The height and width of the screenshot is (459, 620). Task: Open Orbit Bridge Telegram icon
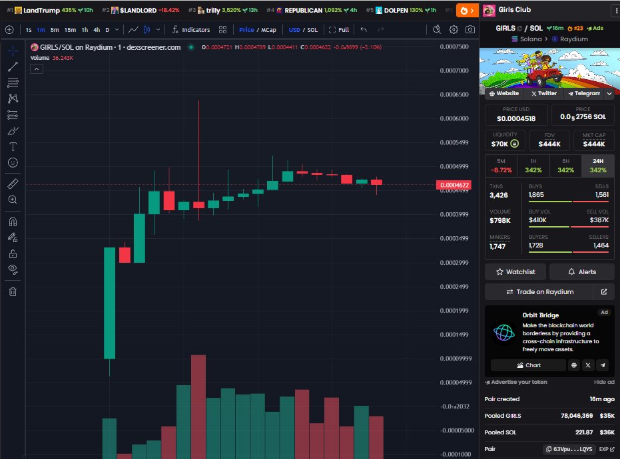[603, 365]
